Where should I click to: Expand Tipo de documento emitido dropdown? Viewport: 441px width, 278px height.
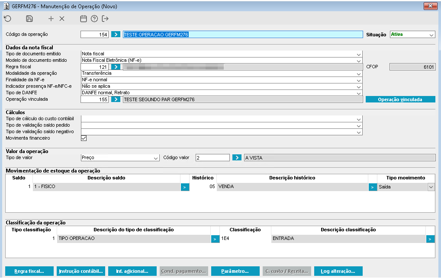click(359, 54)
